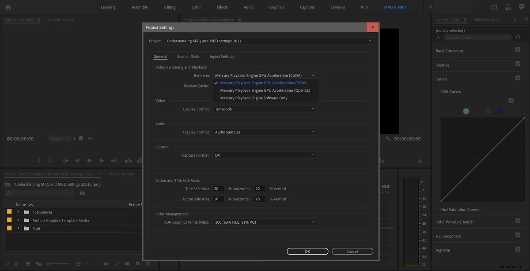Click the trash icon to delete selected project item
The image size is (530, 271).
pos(148,263)
